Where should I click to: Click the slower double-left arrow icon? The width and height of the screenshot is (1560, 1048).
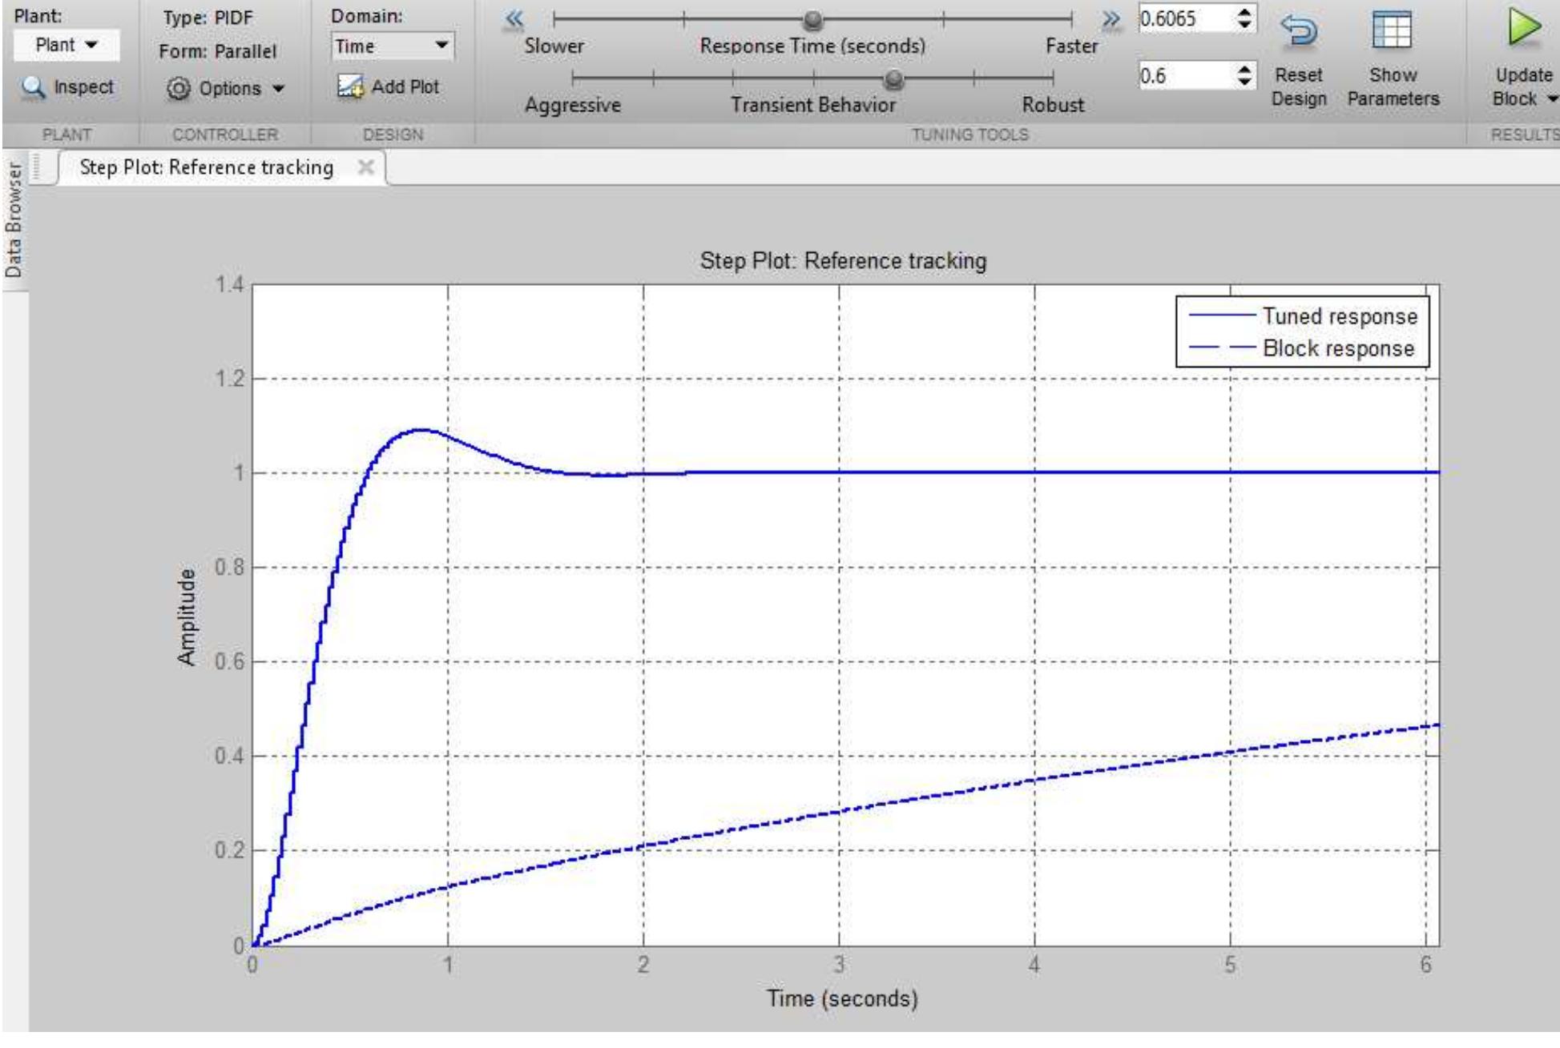tap(514, 19)
